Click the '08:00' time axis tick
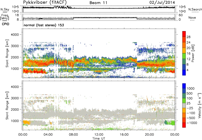 click(x=73, y=135)
